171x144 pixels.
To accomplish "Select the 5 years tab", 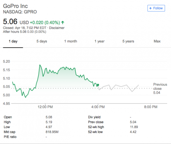I will coord(128,41).
